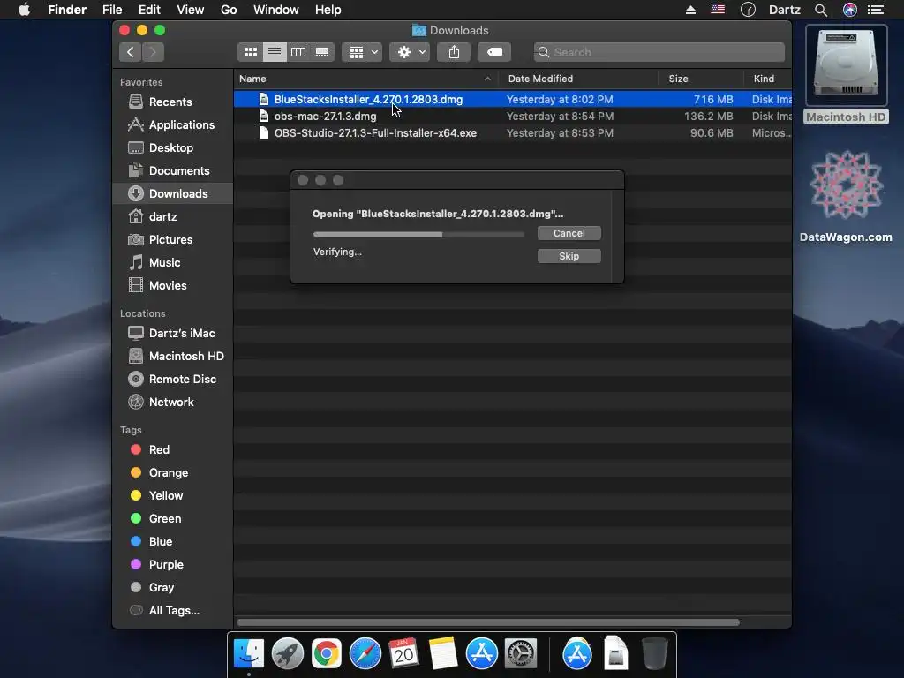The image size is (904, 678).
Task: Open the group-by arrangement dropdown
Action: (x=362, y=52)
